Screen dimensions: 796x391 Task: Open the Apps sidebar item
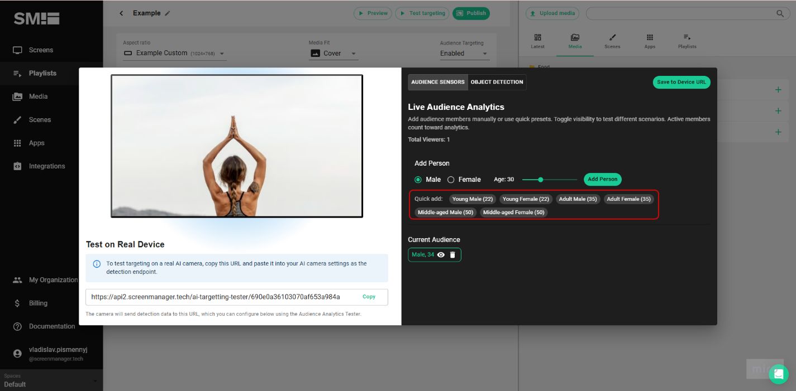tap(36, 143)
